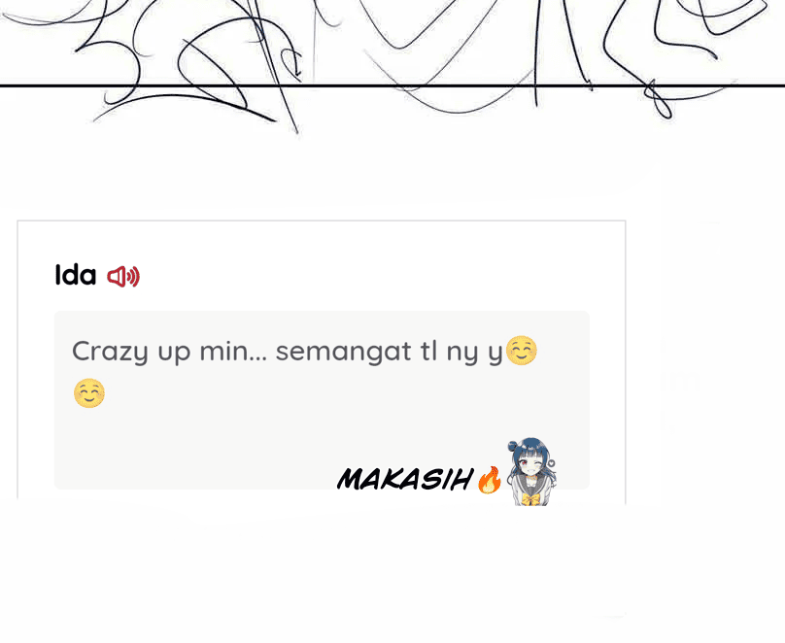The height and width of the screenshot is (643, 785).
Task: Click the word 'up' in the comment
Action: (174, 353)
